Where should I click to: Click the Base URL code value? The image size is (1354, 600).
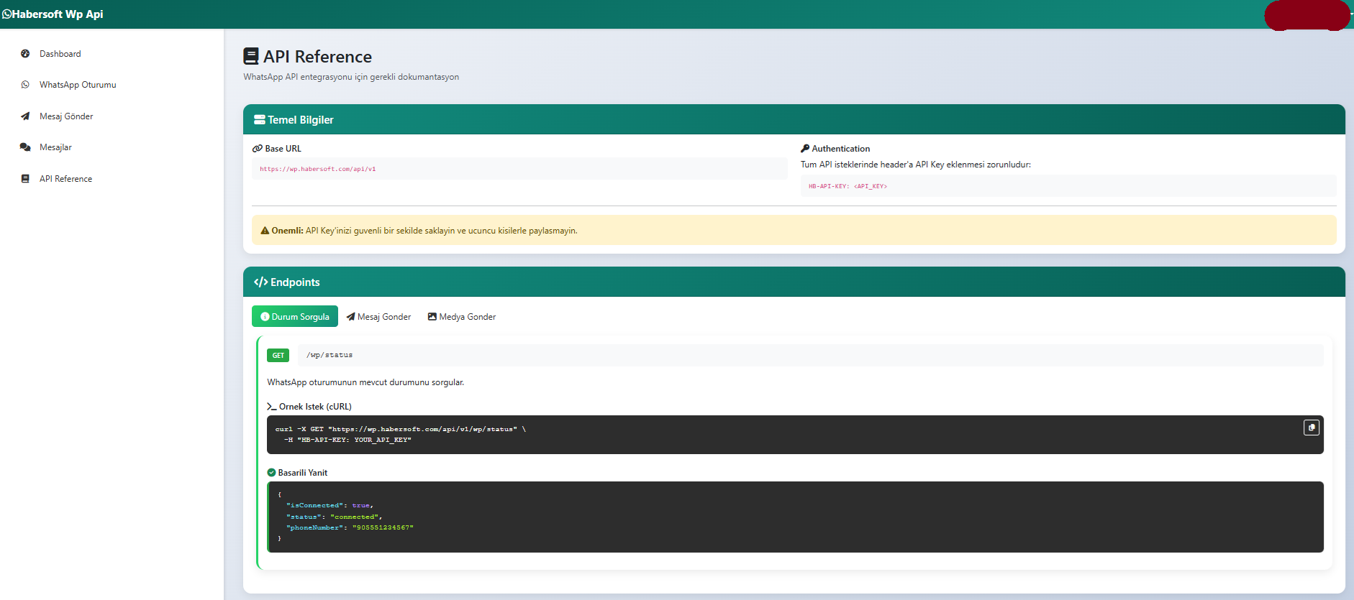(x=318, y=170)
